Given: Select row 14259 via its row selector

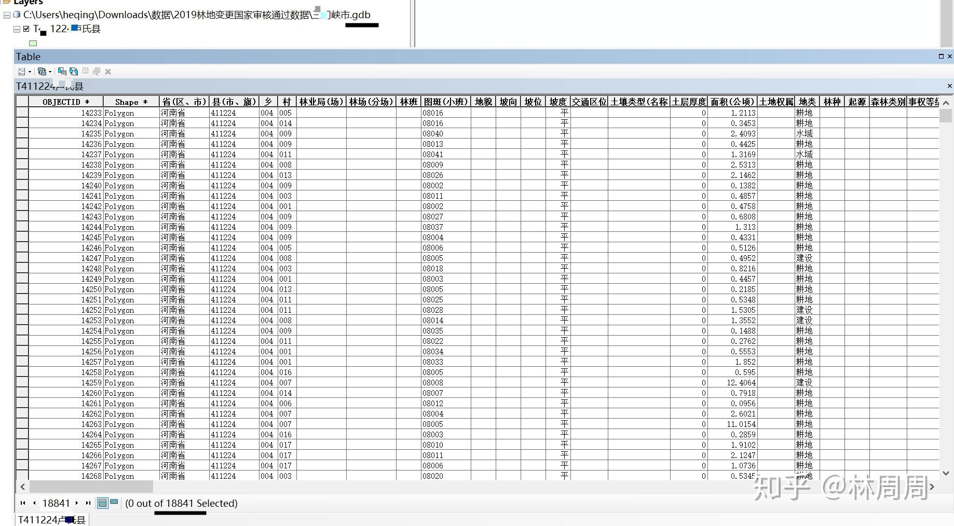Looking at the screenshot, I should coord(22,382).
